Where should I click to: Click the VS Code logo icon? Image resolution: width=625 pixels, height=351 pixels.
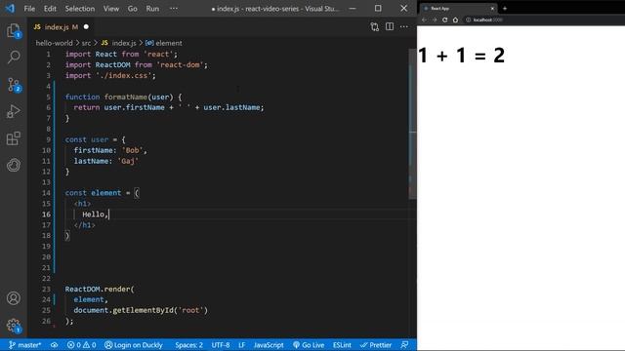click(x=10, y=9)
